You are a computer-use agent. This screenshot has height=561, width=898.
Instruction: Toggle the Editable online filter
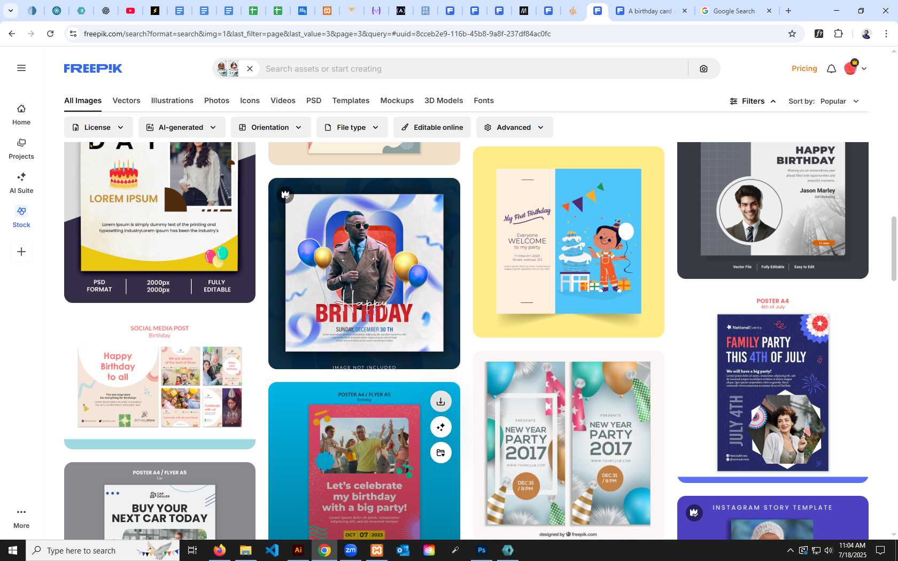point(432,127)
